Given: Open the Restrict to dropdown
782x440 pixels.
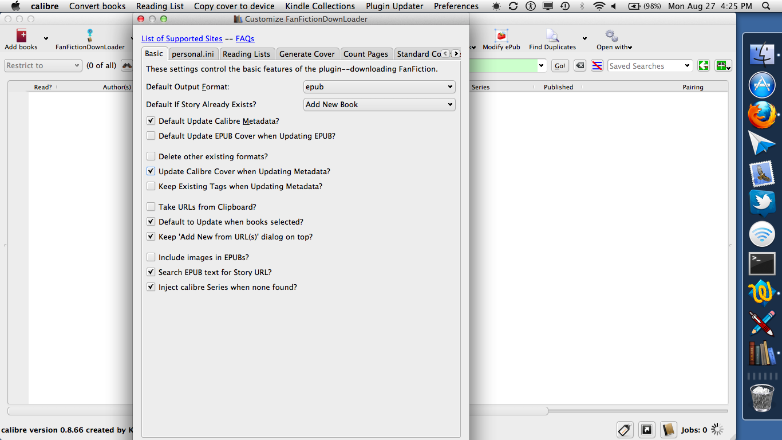Looking at the screenshot, I should point(43,66).
